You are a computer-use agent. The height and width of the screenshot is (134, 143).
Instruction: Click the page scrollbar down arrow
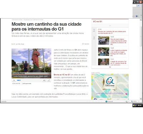[141, 99]
